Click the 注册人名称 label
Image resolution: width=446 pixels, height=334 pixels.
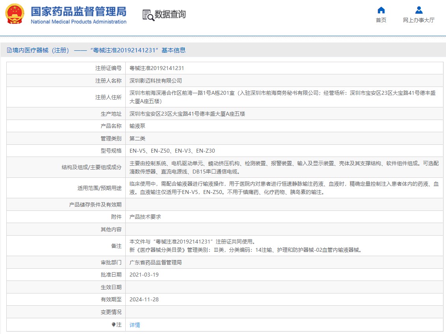pyautogui.click(x=108, y=81)
